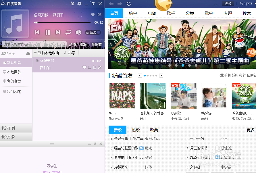Send 妈妈天那 to phone icon
The height and width of the screenshot is (173, 256).
tap(95, 67)
